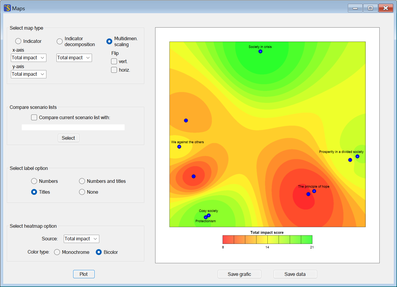Viewport: 397px width, 287px height.
Task: Tick Compare current scenario list with checkbox
Action: click(x=34, y=117)
